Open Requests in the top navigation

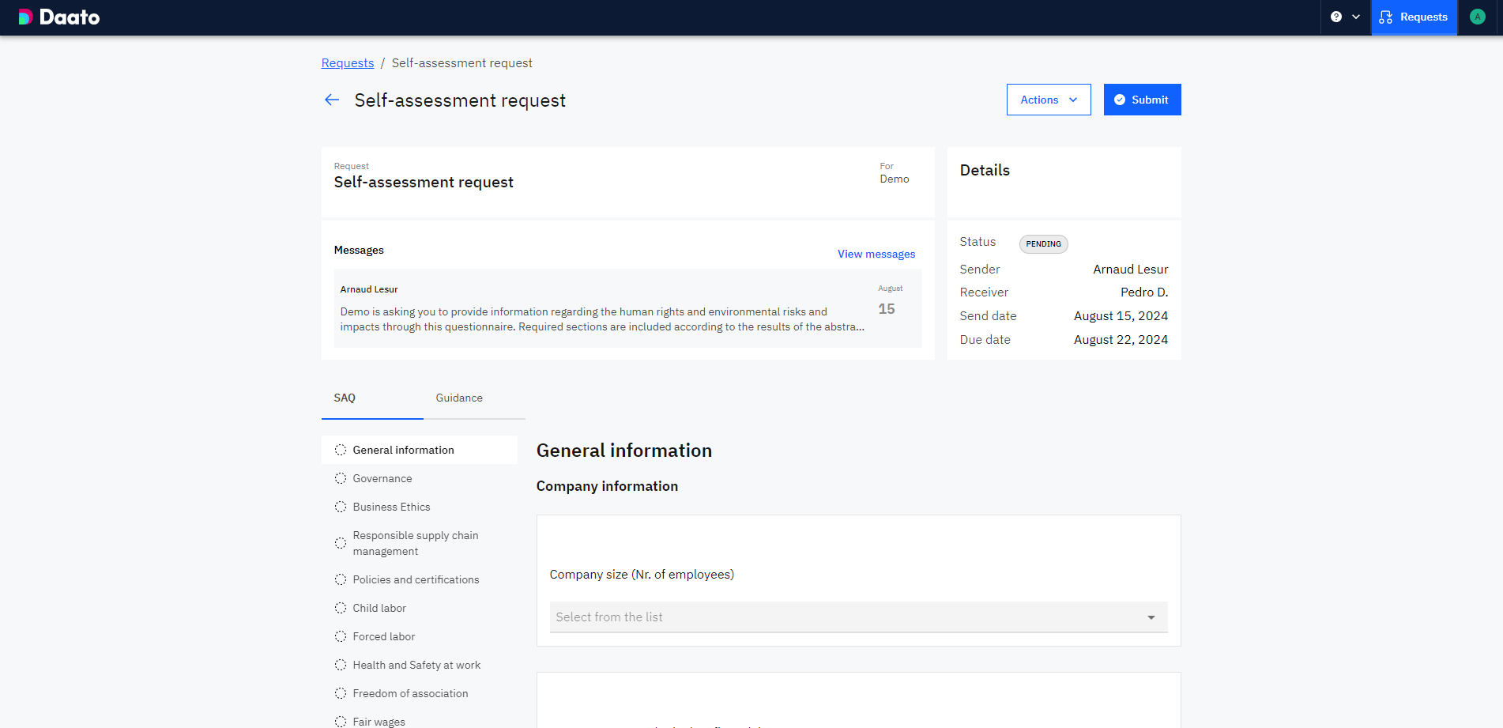tap(1414, 17)
